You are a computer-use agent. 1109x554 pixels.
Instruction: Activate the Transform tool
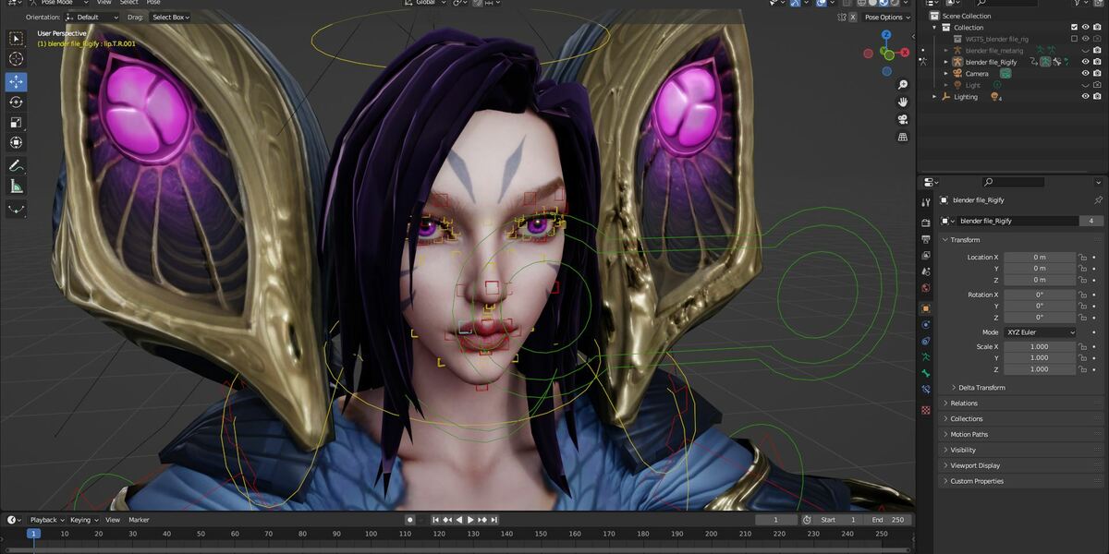17,142
